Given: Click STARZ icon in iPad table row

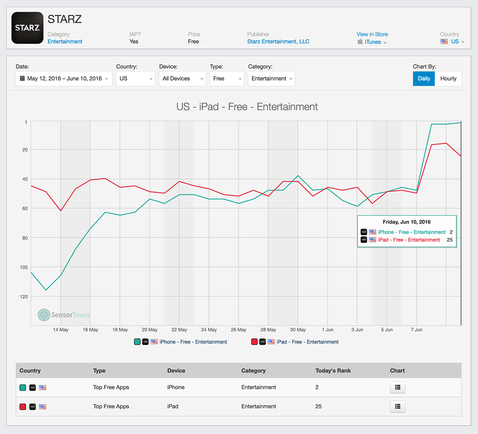Looking at the screenshot, I should point(33,407).
